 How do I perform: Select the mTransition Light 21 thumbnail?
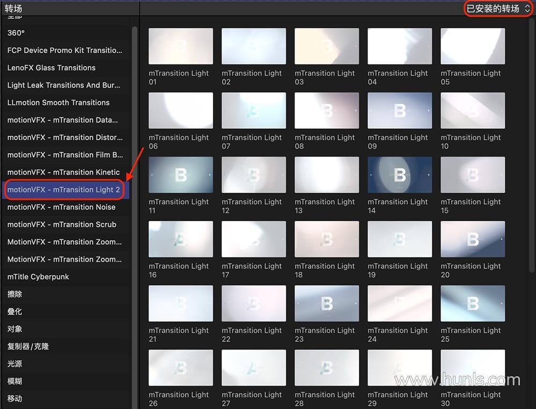click(x=181, y=303)
